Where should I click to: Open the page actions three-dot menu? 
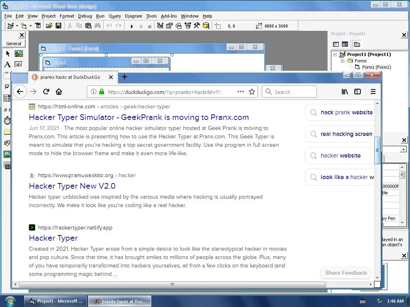click(x=241, y=92)
